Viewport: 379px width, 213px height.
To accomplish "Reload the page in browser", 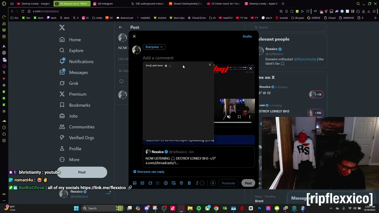I will [x=23, y=11].
